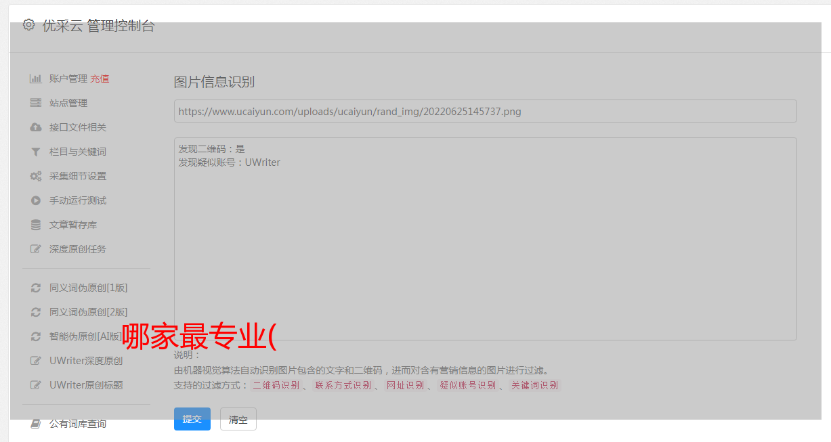Go to 深度原创任务 page
Screen dimensions: 831x442
(x=78, y=249)
